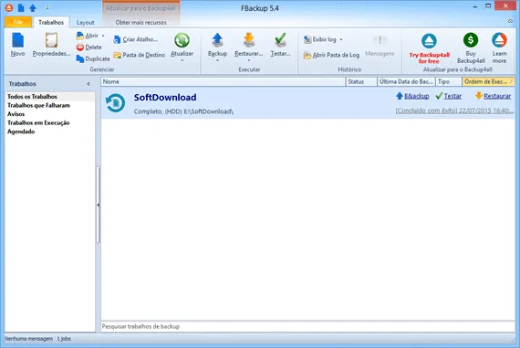Image resolution: width=520 pixels, height=348 pixels.
Task: Expand the Backup ribbon dropdown arrow
Action: pyautogui.click(x=217, y=60)
